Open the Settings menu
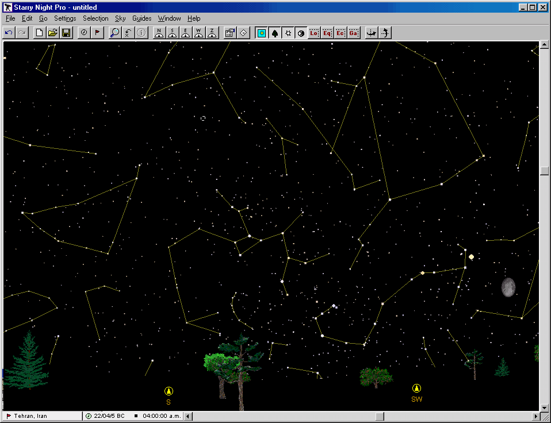551x423 pixels. [x=65, y=18]
